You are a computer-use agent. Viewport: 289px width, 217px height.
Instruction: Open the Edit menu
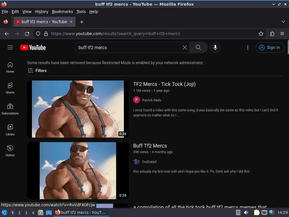coord(15,12)
